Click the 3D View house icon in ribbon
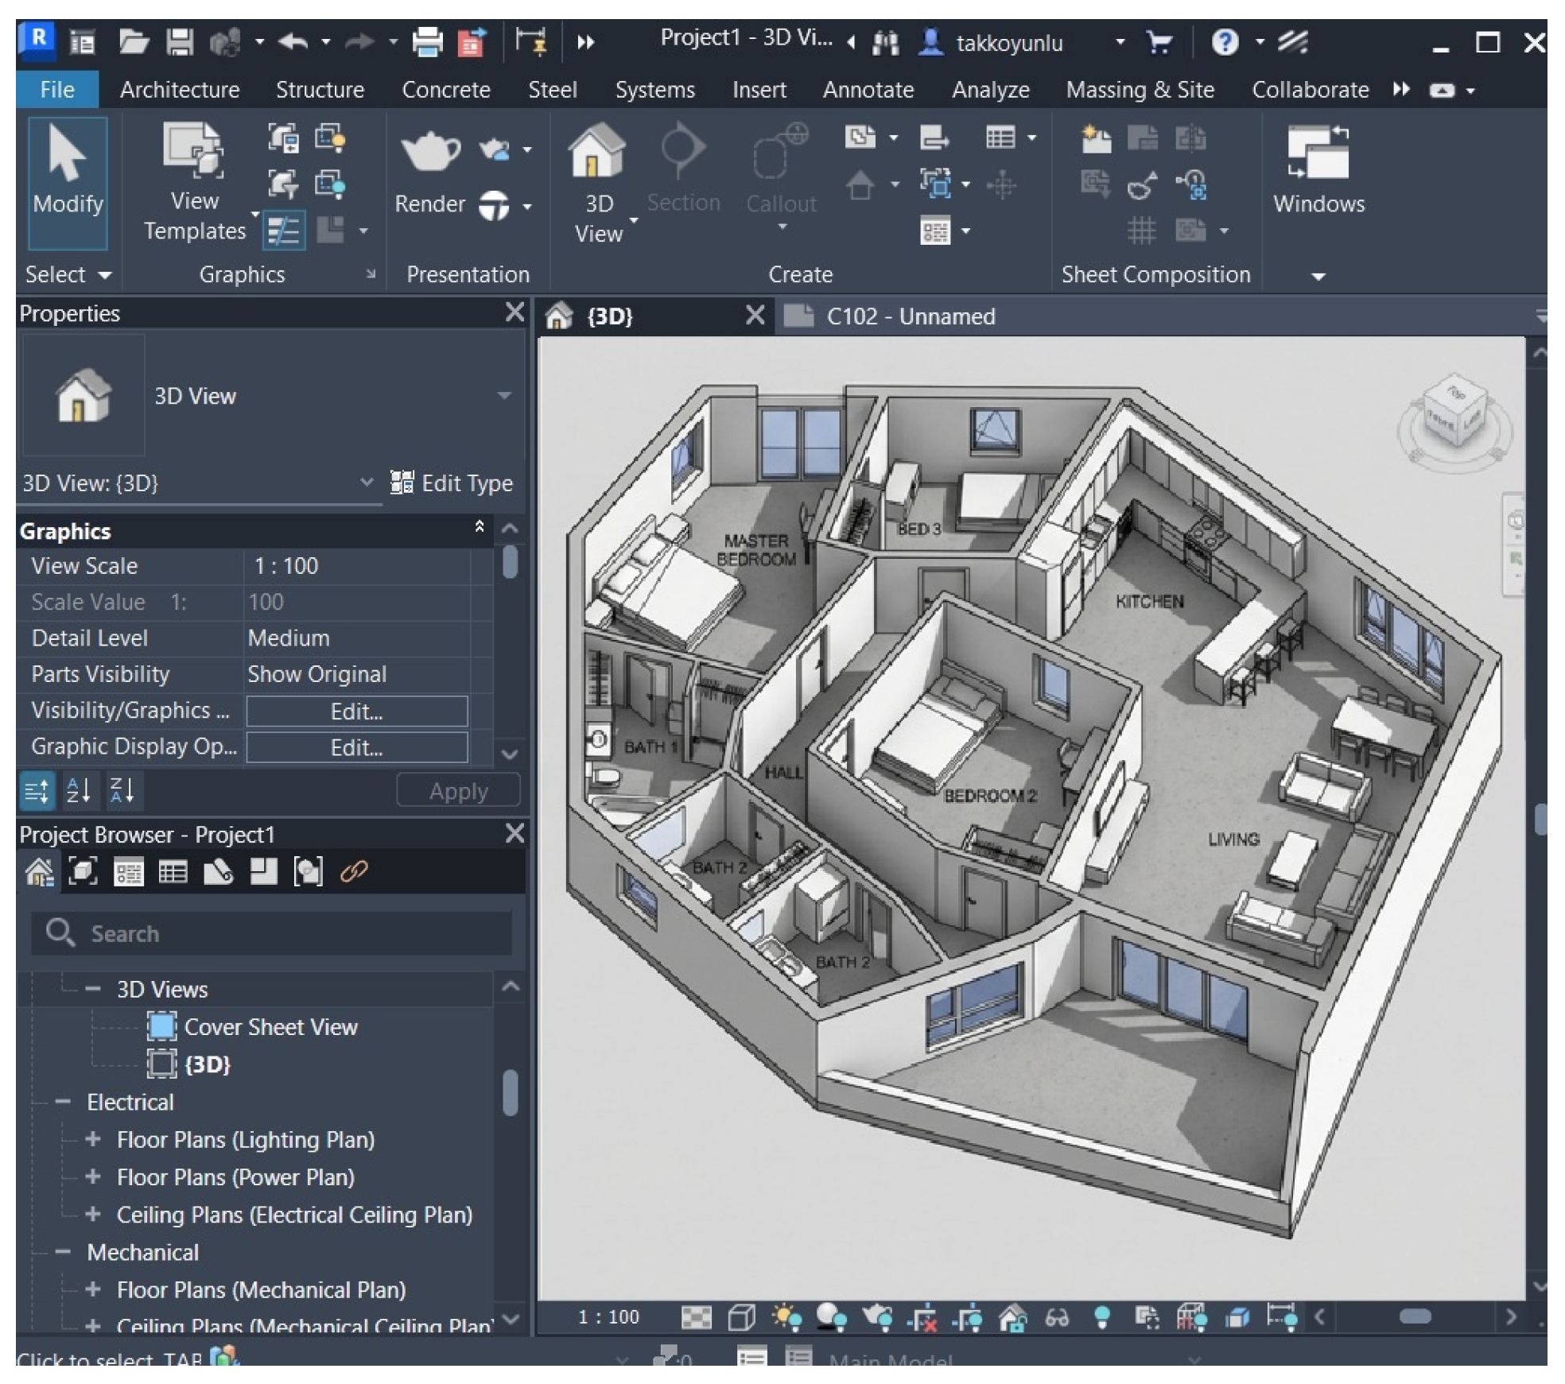 597,151
